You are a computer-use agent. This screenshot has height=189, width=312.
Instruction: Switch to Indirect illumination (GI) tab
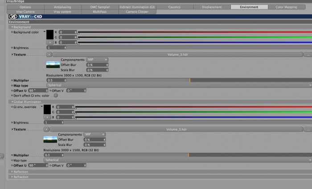137,7
